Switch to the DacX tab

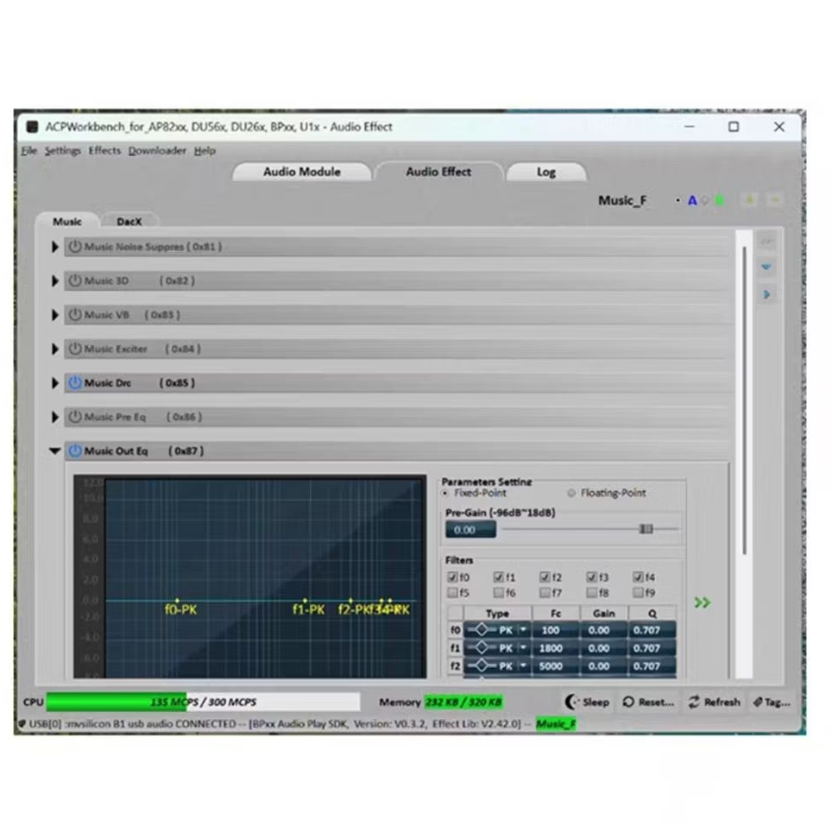tap(129, 221)
